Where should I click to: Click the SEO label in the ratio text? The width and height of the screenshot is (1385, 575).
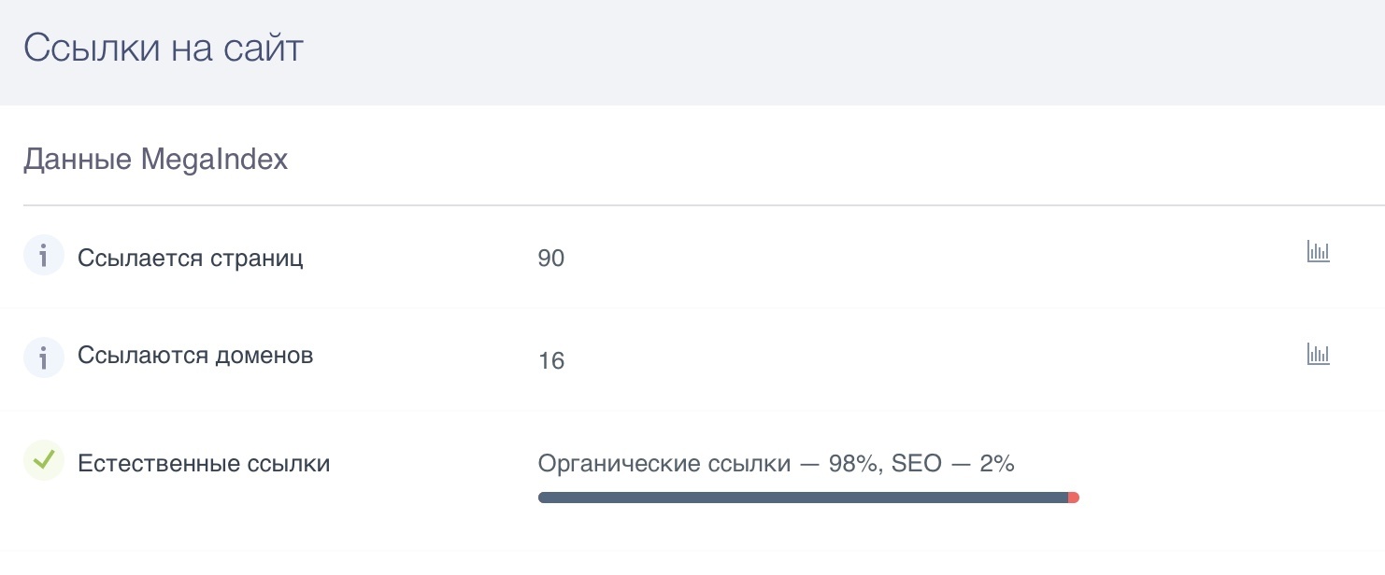[x=916, y=464]
